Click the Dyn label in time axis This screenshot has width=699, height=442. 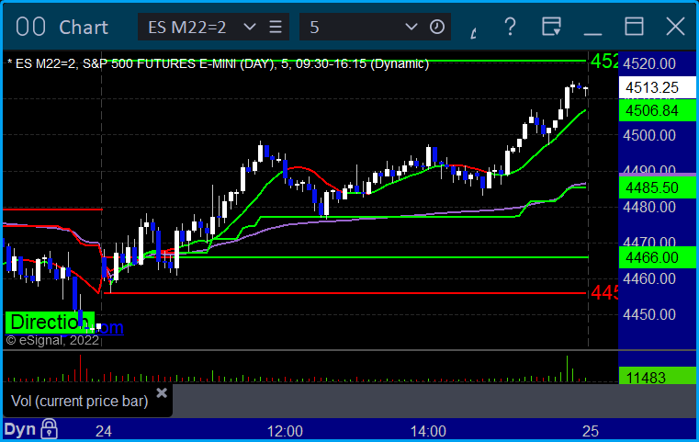coord(20,429)
